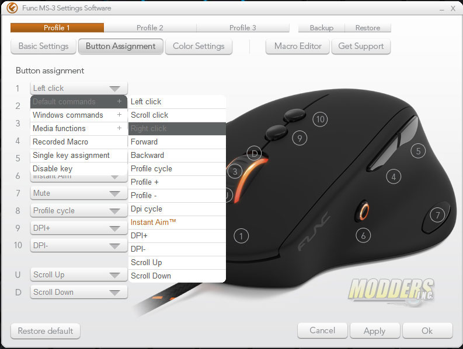Click button marker 9 on the mouse image
The height and width of the screenshot is (349, 463).
pyautogui.click(x=300, y=138)
